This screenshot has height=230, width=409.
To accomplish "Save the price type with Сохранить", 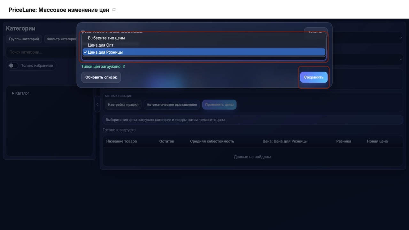I will (x=313, y=77).
